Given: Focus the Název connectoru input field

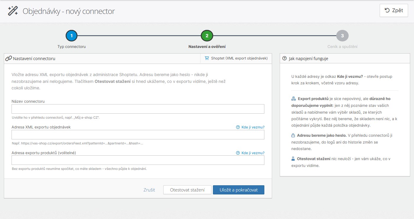Looking at the screenshot, I should pyautogui.click(x=138, y=109).
